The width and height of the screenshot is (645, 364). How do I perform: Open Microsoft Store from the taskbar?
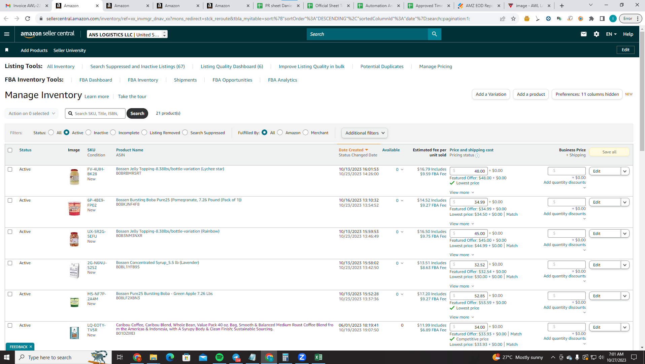pyautogui.click(x=186, y=357)
